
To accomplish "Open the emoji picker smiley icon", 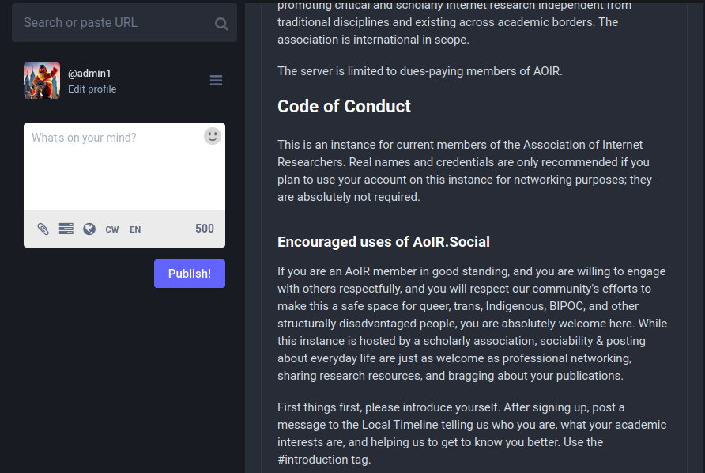I will [212, 135].
